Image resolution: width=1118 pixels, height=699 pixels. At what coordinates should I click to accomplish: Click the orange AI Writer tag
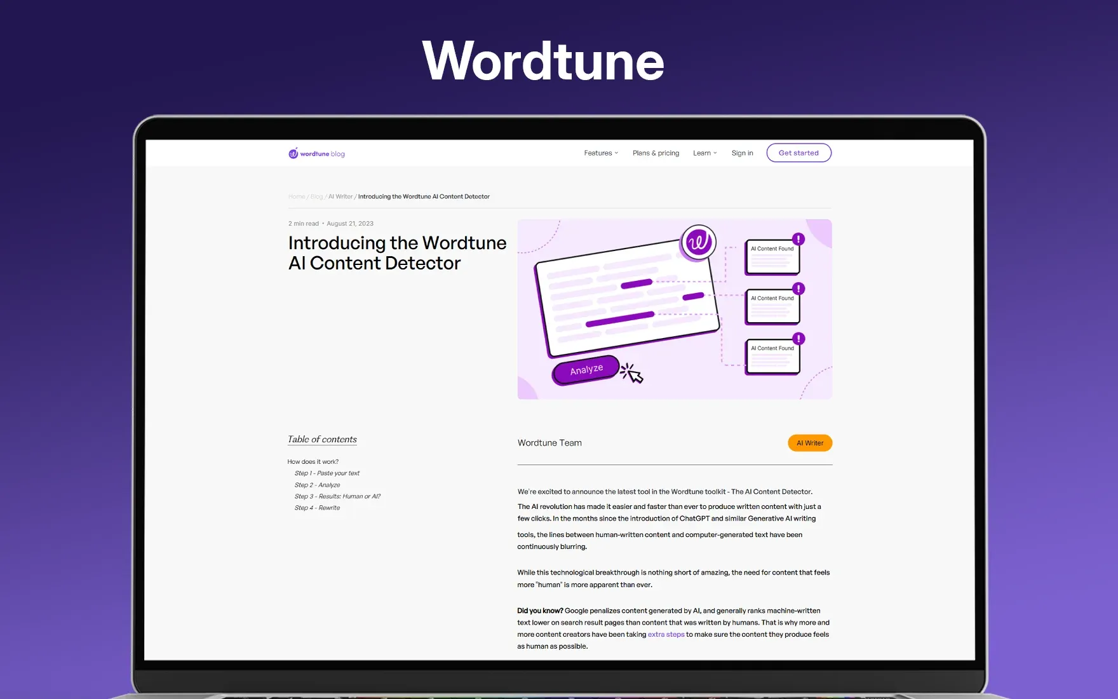click(x=810, y=443)
